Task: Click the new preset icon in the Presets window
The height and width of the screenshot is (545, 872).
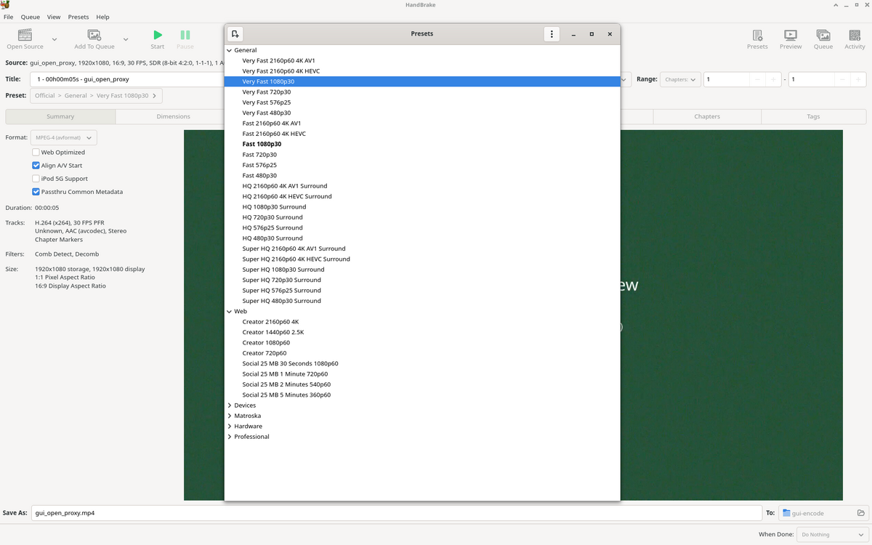Action: pos(235,34)
